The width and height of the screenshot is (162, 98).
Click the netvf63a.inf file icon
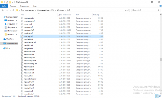click(x=22, y=45)
